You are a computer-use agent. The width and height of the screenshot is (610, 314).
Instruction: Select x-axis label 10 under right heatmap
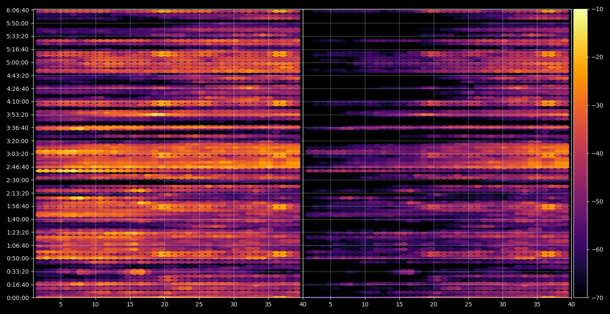click(x=364, y=304)
